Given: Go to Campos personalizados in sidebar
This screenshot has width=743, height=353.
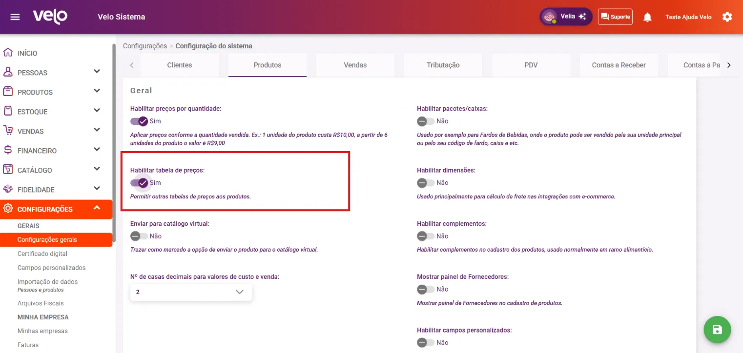Looking at the screenshot, I should coord(51,268).
